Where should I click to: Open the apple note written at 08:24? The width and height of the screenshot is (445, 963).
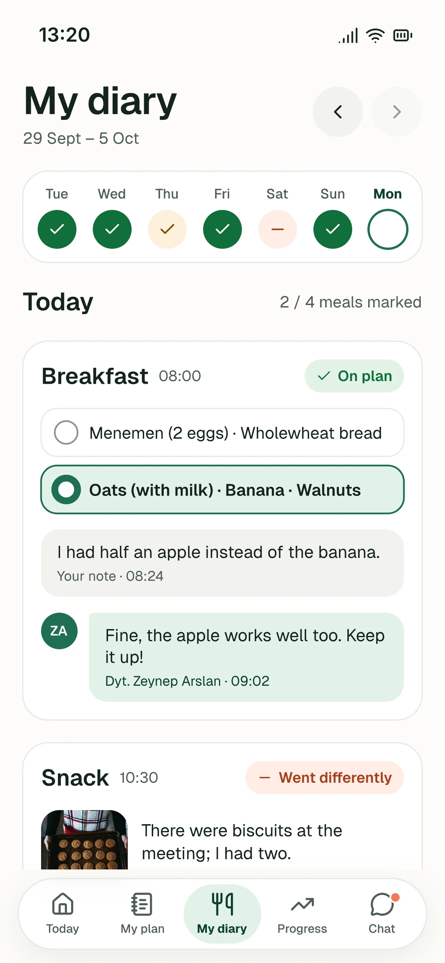click(x=222, y=563)
